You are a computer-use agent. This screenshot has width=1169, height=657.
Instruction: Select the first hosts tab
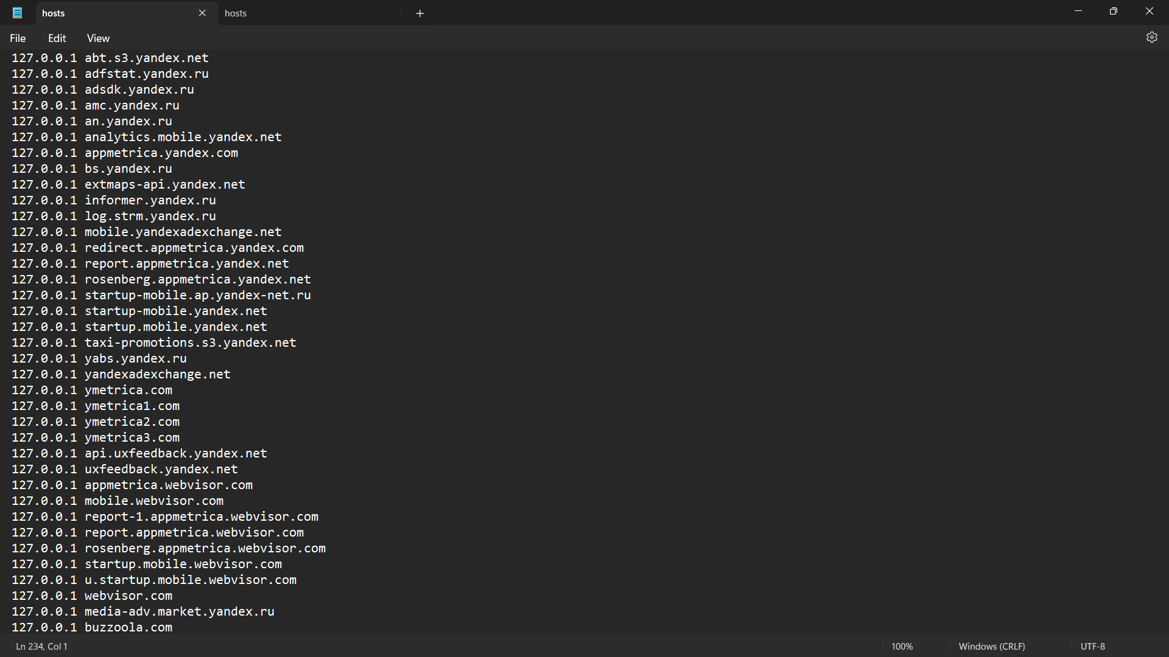(x=127, y=13)
